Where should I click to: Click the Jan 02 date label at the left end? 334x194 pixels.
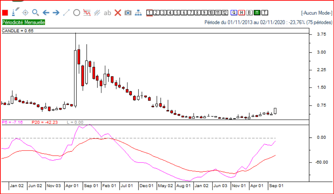[17, 186]
